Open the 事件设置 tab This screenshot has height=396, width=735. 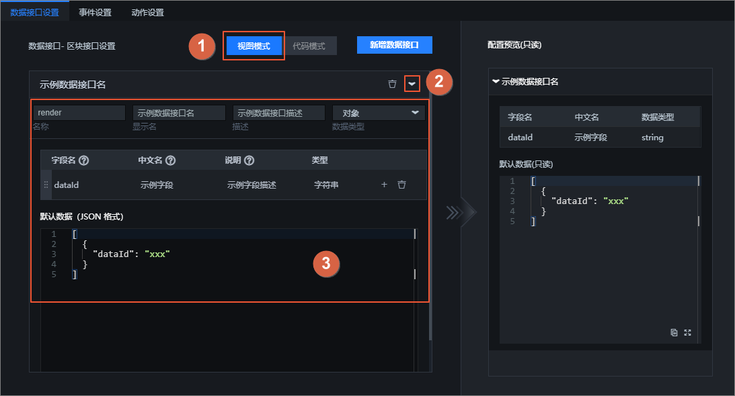[x=95, y=12]
